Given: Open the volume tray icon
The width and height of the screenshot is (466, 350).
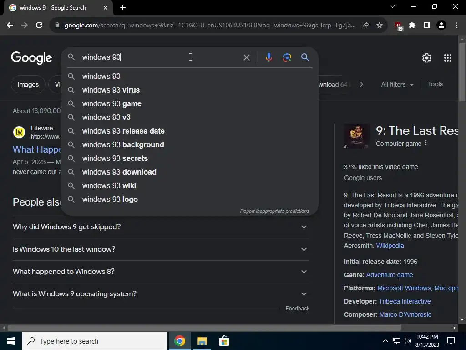Looking at the screenshot, I should 407,341.
